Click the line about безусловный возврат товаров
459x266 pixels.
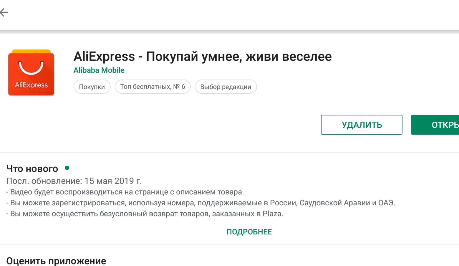point(145,214)
